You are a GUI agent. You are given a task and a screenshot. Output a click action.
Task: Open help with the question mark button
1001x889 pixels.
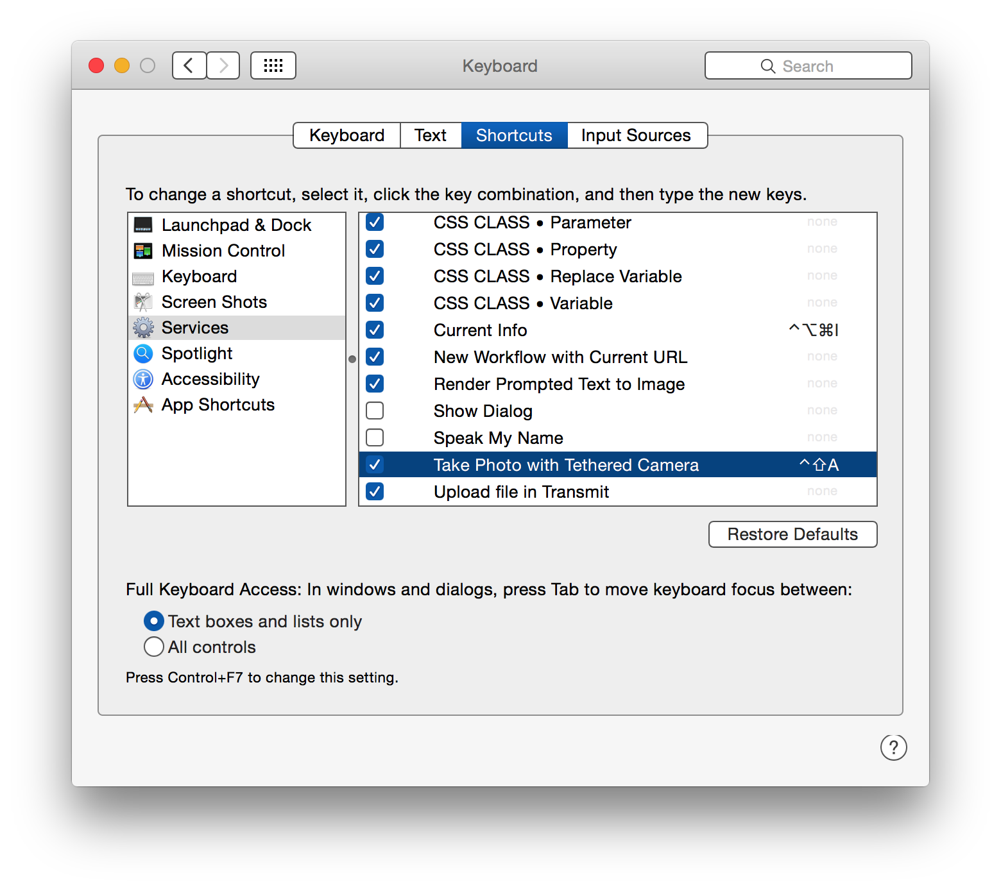pyautogui.click(x=894, y=747)
